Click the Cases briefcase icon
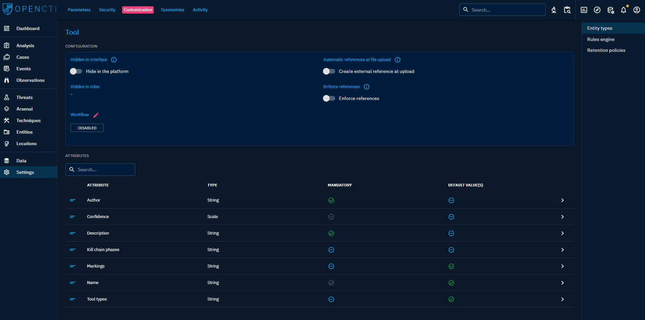 7,57
